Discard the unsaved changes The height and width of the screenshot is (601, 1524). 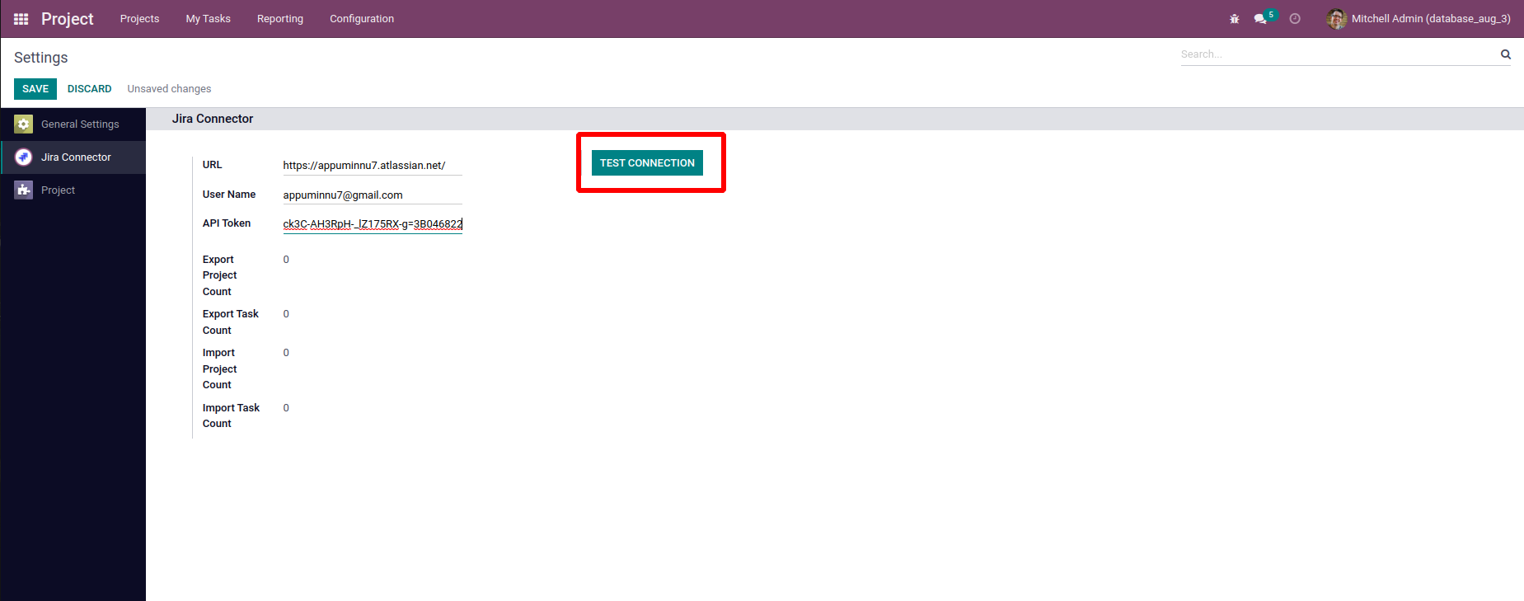click(90, 89)
